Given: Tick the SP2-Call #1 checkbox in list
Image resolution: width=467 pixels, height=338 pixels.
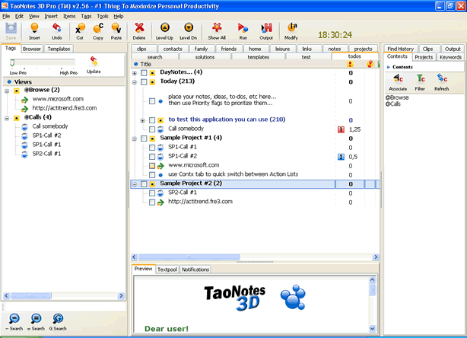Looking at the screenshot, I should pos(152,193).
